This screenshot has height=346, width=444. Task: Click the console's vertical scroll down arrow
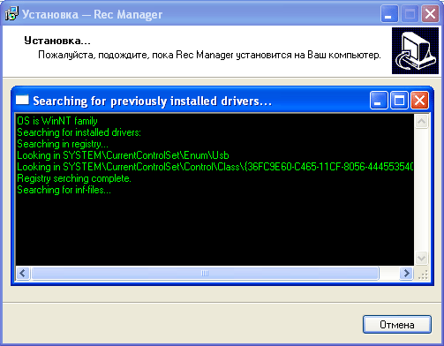coord(421,258)
